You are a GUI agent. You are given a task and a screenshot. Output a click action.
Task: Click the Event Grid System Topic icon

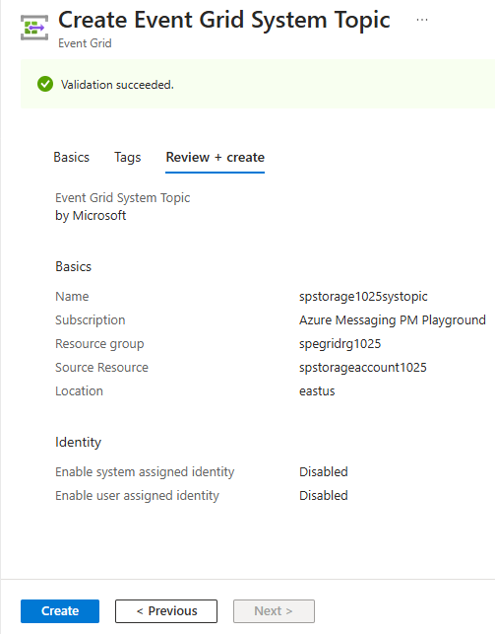click(x=34, y=28)
